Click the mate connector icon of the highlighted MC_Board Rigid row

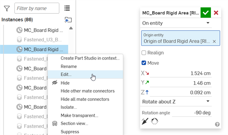click(19, 50)
